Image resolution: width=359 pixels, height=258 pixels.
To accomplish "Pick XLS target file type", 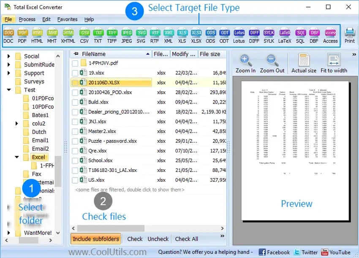I will (182, 36).
